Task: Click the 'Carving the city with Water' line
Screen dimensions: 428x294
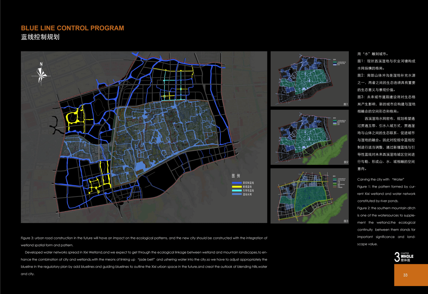Action: pyautogui.click(x=380, y=179)
